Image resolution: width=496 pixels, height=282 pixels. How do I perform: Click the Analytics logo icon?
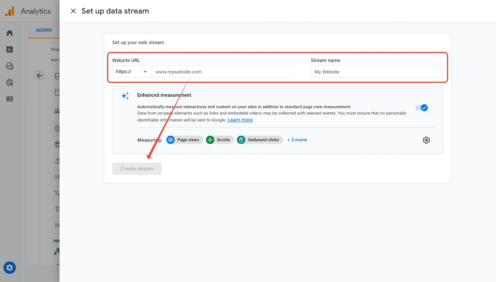pos(10,11)
